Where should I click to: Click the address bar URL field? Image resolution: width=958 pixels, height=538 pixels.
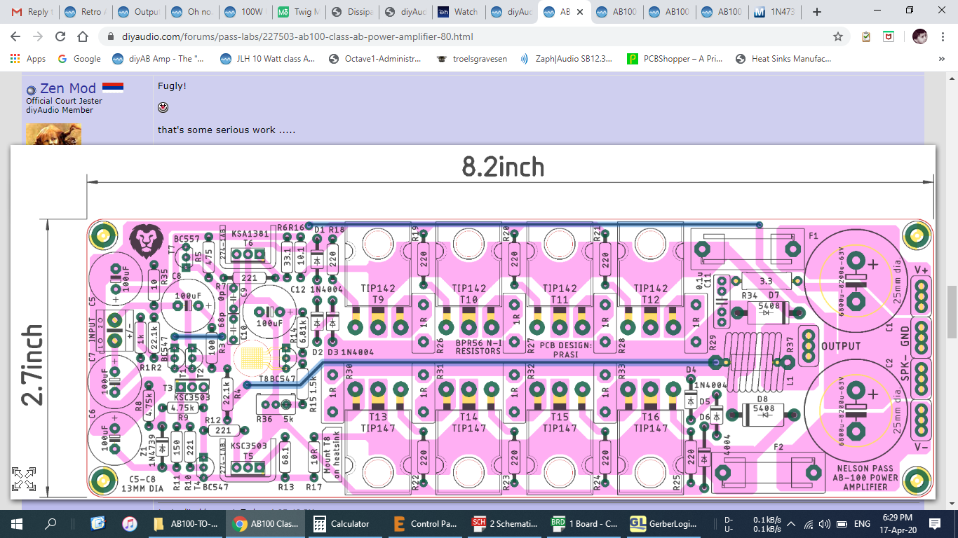coord(463,36)
